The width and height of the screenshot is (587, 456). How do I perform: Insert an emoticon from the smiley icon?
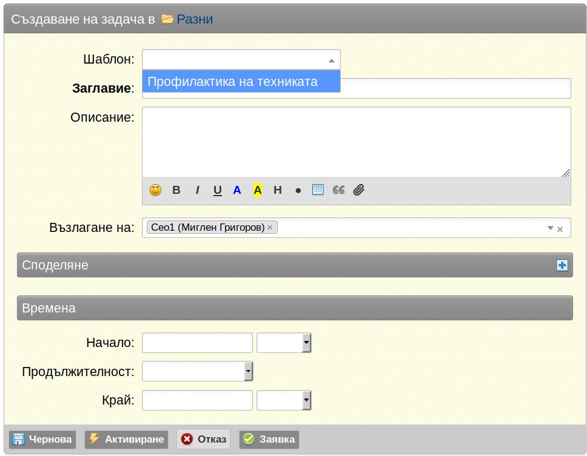155,190
